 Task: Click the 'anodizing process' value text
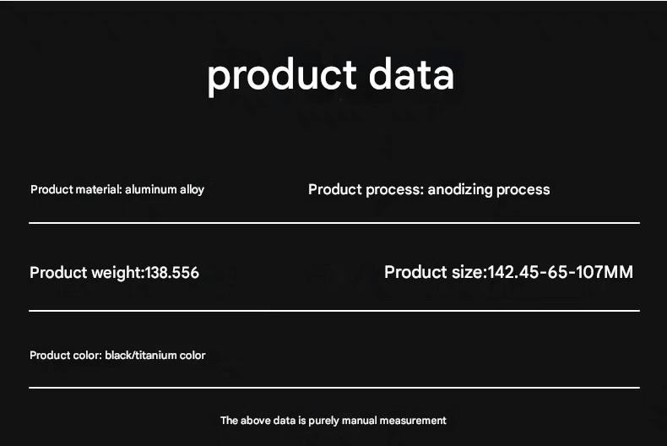pos(489,190)
